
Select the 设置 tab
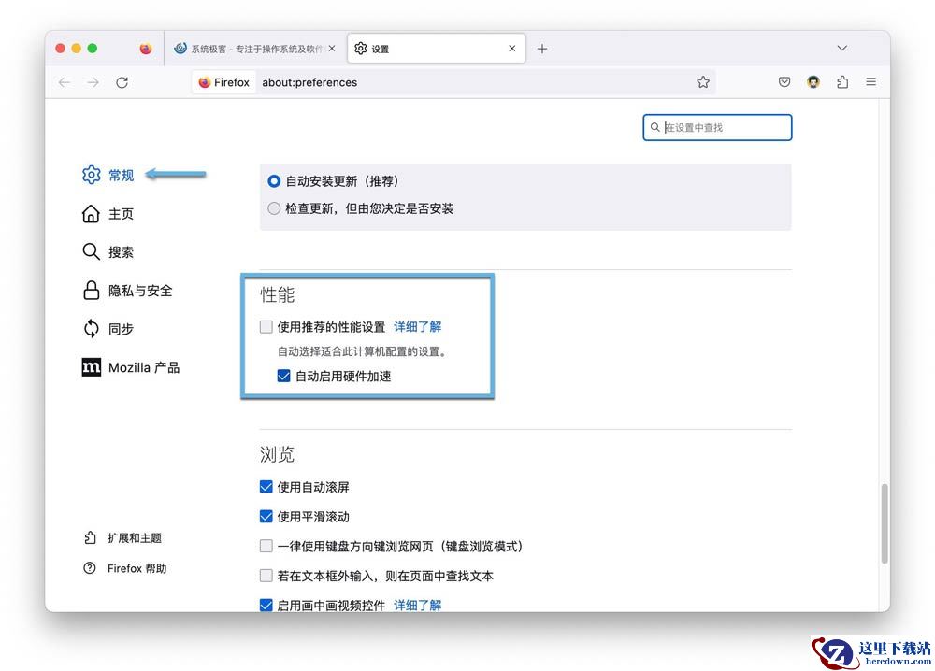tap(437, 49)
